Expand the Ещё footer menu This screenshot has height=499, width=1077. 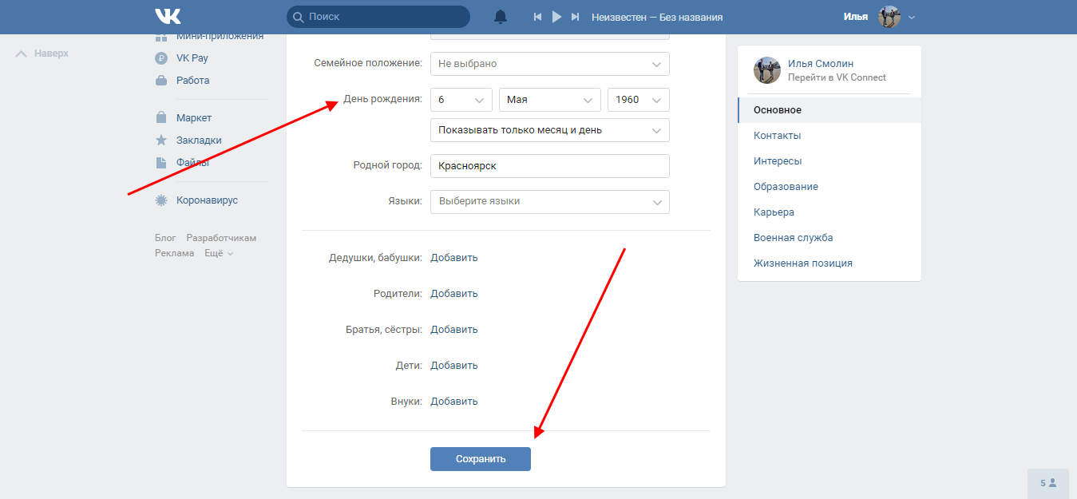pos(219,253)
